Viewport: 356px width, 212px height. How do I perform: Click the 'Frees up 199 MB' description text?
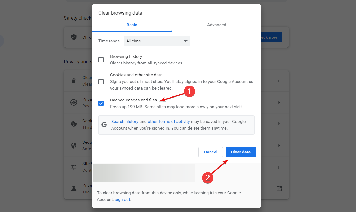coord(176,107)
